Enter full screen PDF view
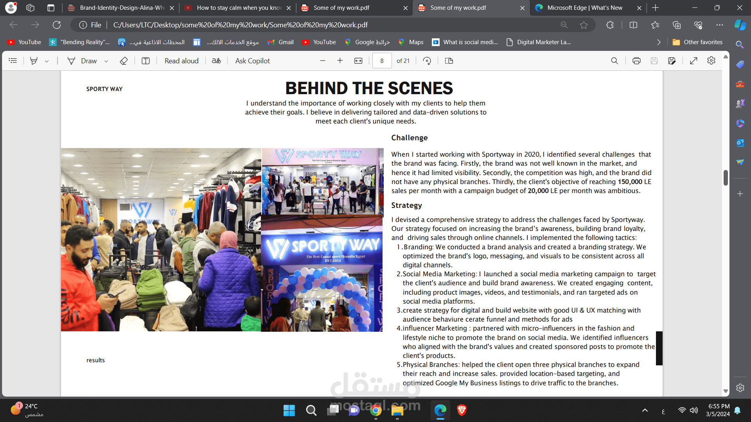Image resolution: width=751 pixels, height=422 pixels. pos(694,61)
